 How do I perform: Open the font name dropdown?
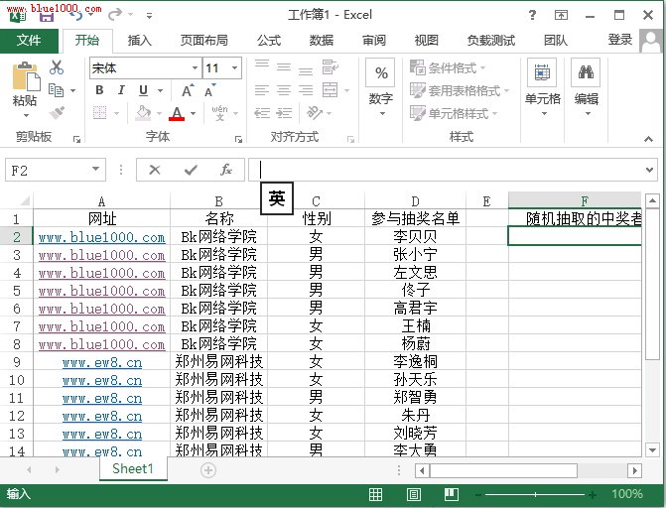195,67
